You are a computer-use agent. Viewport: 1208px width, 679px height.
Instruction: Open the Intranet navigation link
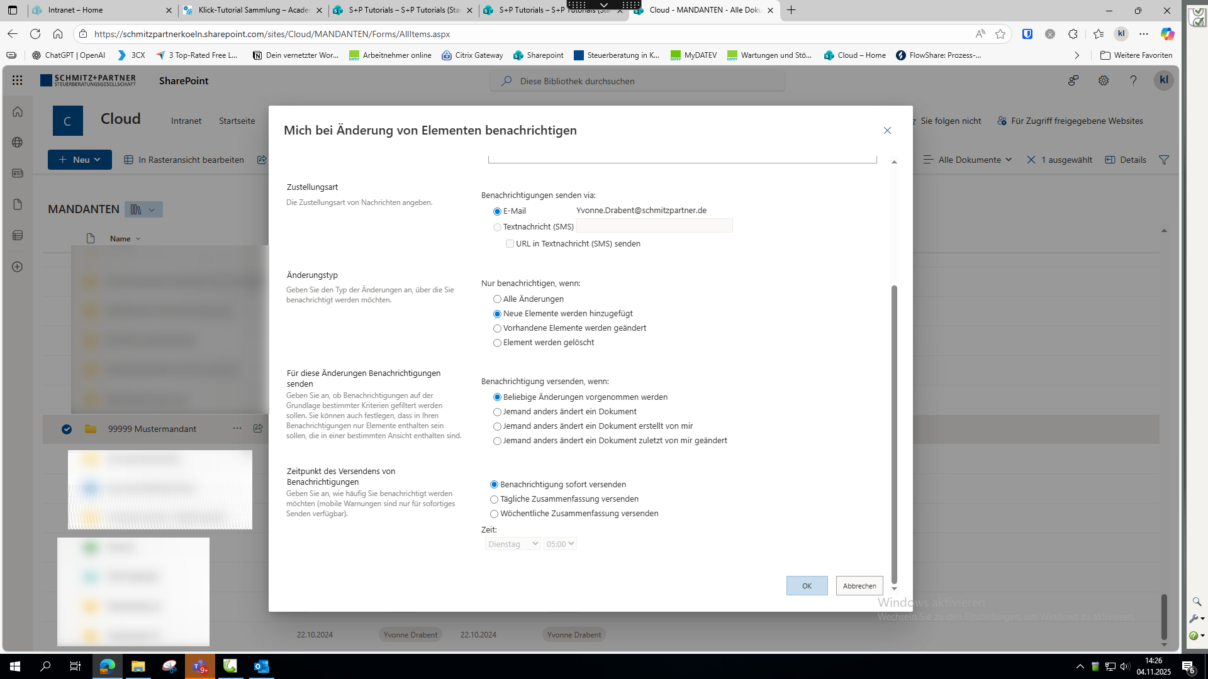pos(186,121)
